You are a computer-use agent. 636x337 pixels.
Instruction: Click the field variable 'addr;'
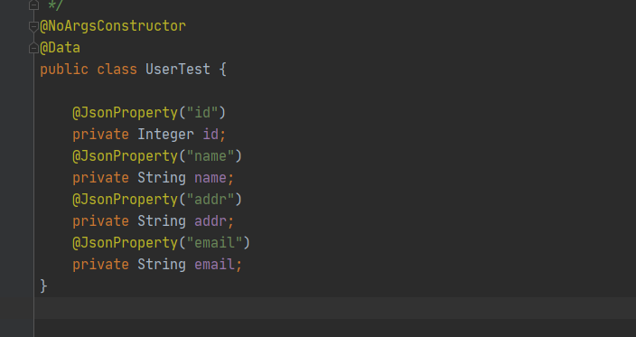(214, 221)
